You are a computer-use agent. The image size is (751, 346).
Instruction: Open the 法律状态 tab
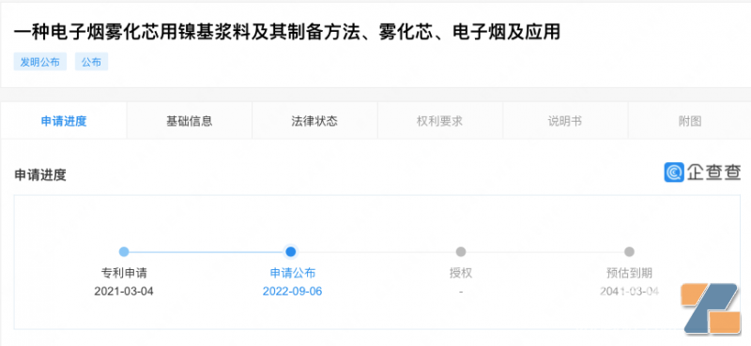point(314,121)
